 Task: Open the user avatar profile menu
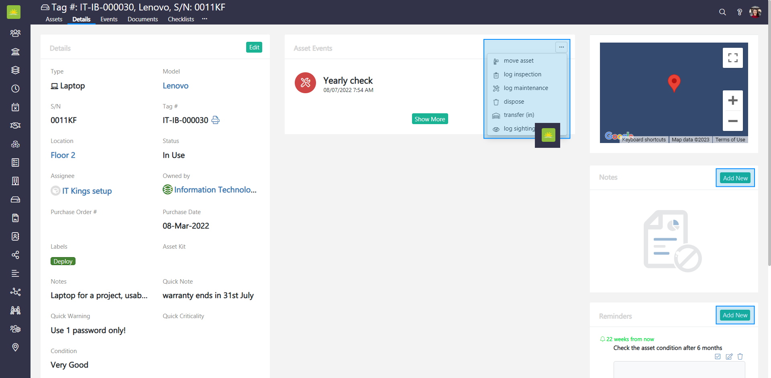coord(755,12)
